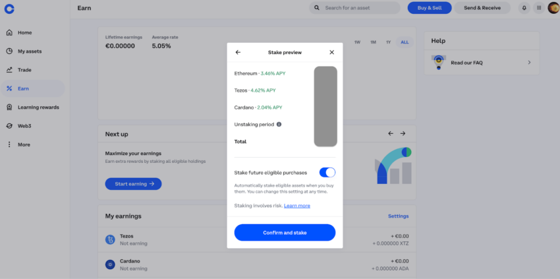Click the Trade chart line icon
Viewport: 560px width, 279px height.
9,70
